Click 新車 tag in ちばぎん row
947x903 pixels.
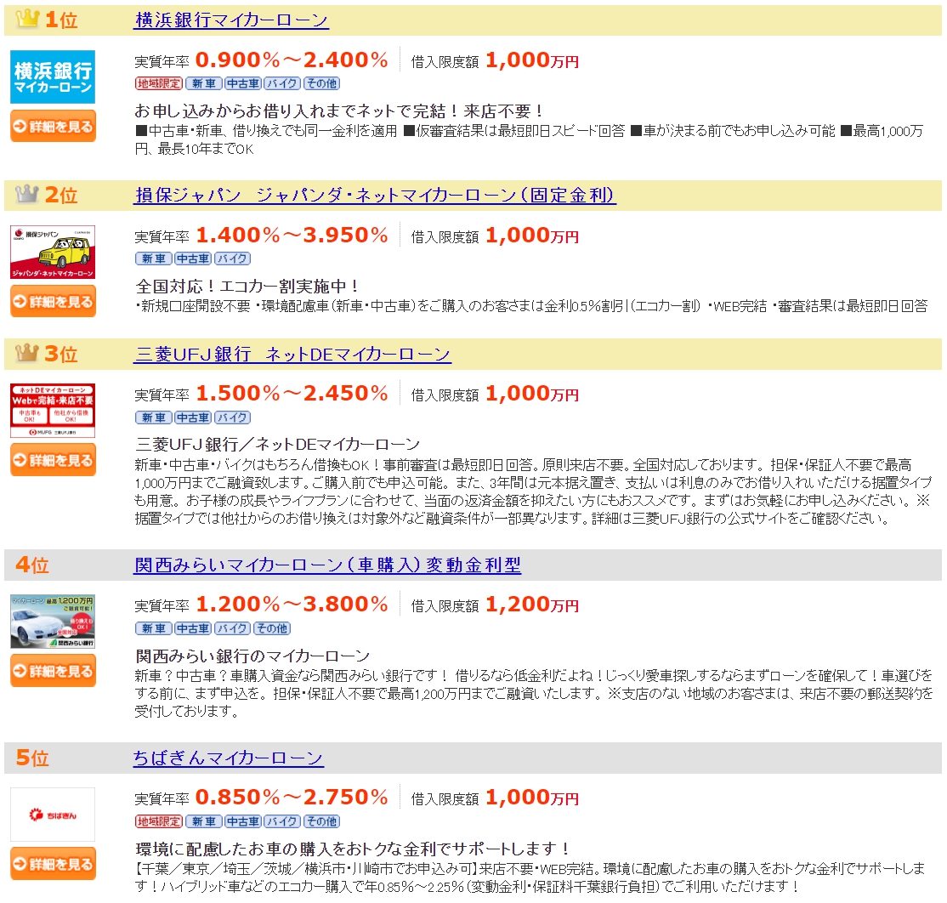203,821
